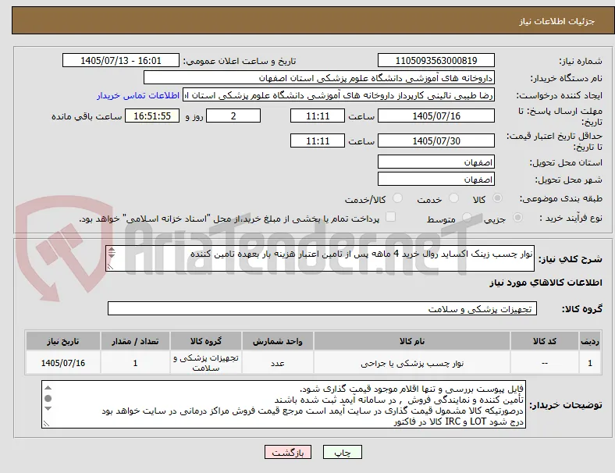Image resolution: width=615 pixels, height=473 pixels.
Task: Select the خدمت radio button
Action: point(453,198)
